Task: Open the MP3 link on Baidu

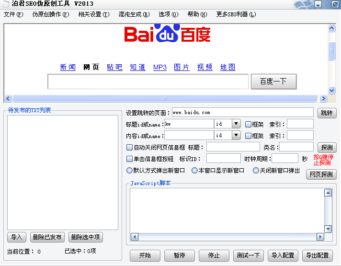Action: [160, 67]
